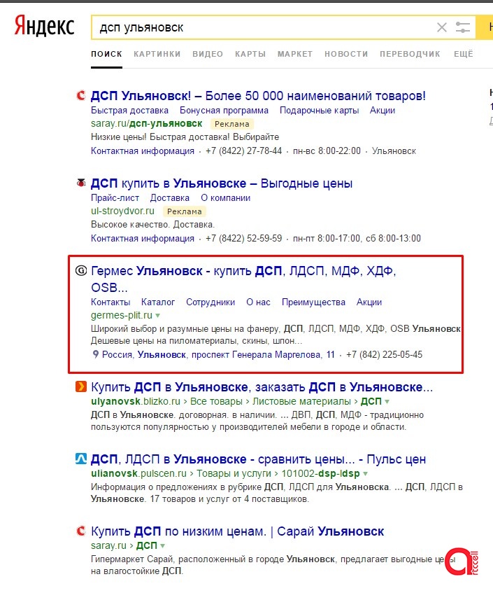
Task: Click the yellow search button
Action: coord(485,27)
